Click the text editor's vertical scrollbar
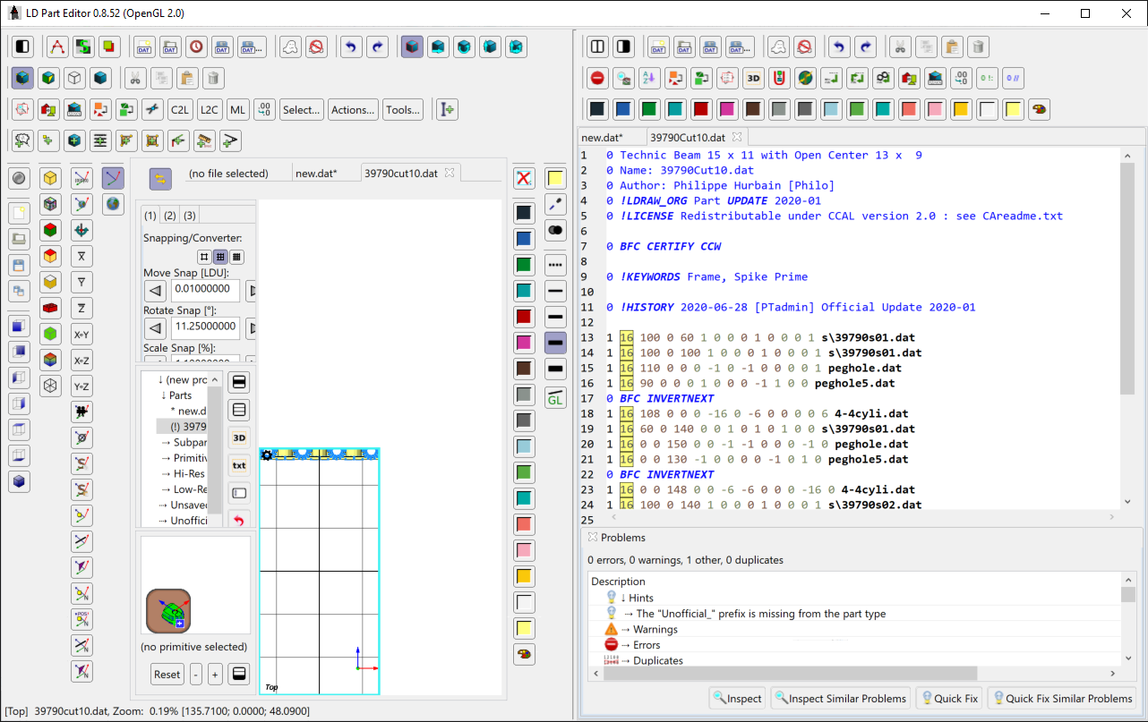1148x722 pixels. [x=1127, y=327]
